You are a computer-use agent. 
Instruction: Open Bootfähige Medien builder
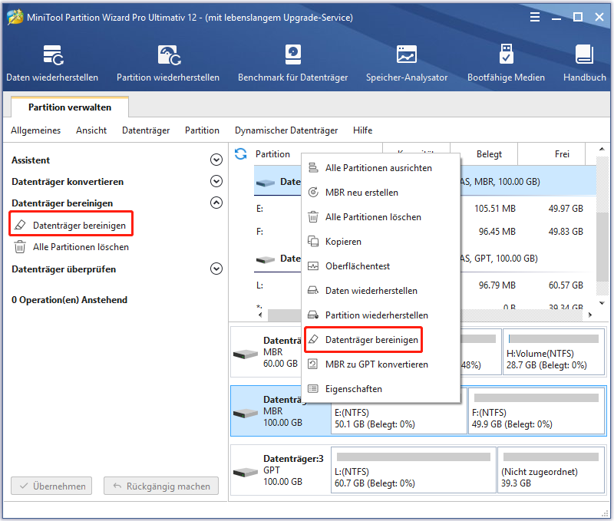point(506,64)
